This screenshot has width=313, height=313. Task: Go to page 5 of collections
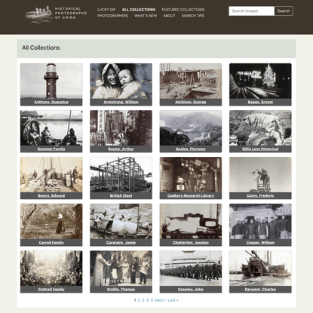(152, 300)
